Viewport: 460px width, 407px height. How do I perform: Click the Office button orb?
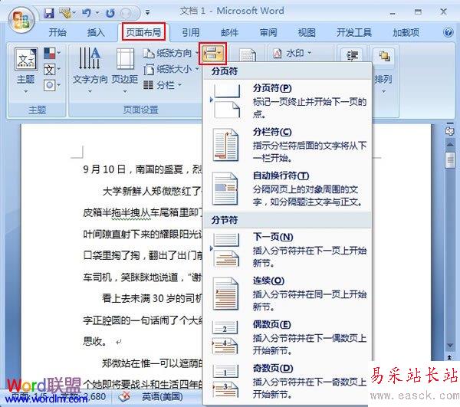point(21,20)
